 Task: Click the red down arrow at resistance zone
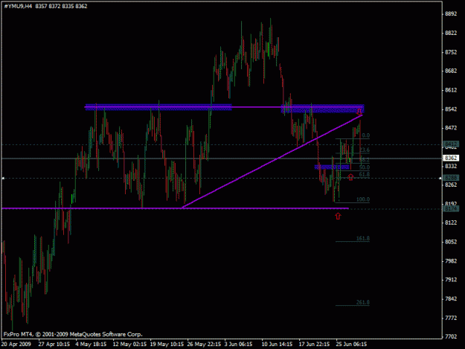(359, 112)
